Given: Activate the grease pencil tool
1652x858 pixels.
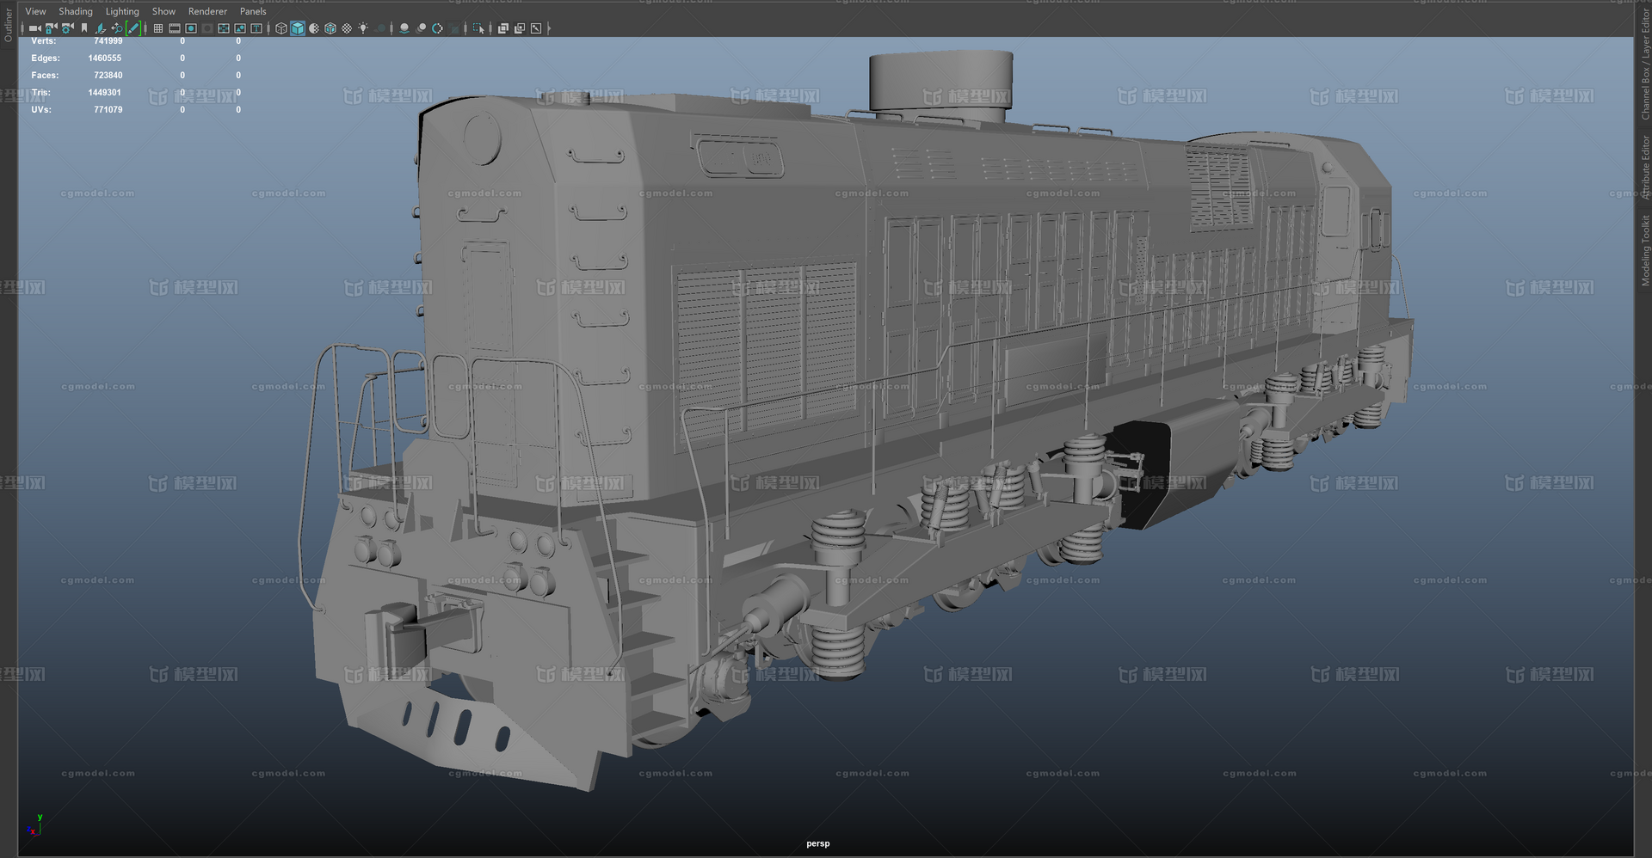Looking at the screenshot, I should [133, 28].
